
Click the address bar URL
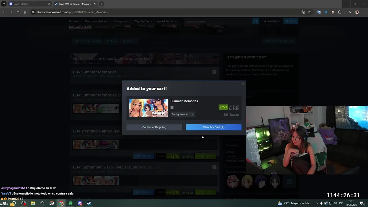pos(72,12)
